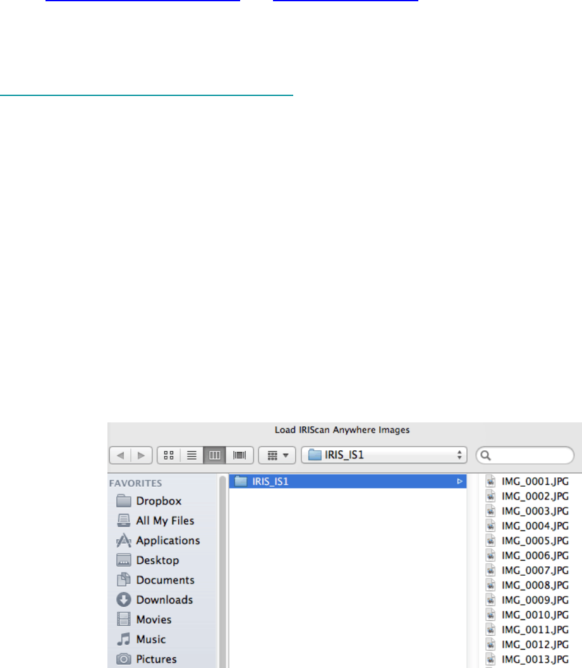The width and height of the screenshot is (582, 668).
Task: Select file IMG_0003.JPG
Action: click(528, 511)
